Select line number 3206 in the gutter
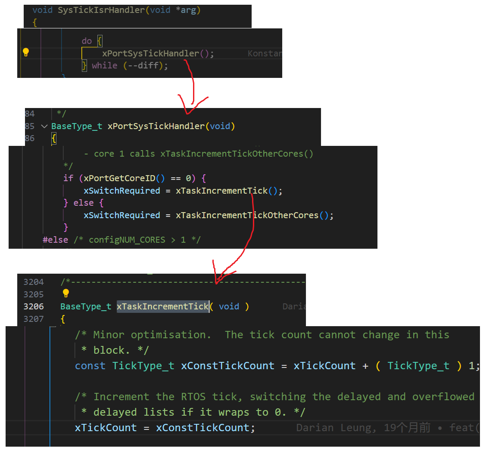Screen dimensions: 486x460 click(x=34, y=306)
